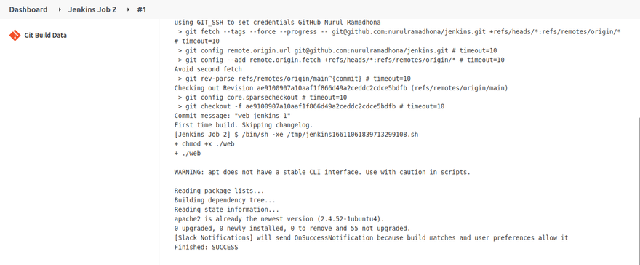Click the "Finished: SUCCESS" console line
This screenshot has height=265, width=640.
[206, 247]
